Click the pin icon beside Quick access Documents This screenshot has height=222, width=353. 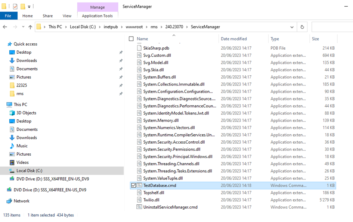(x=121, y=69)
